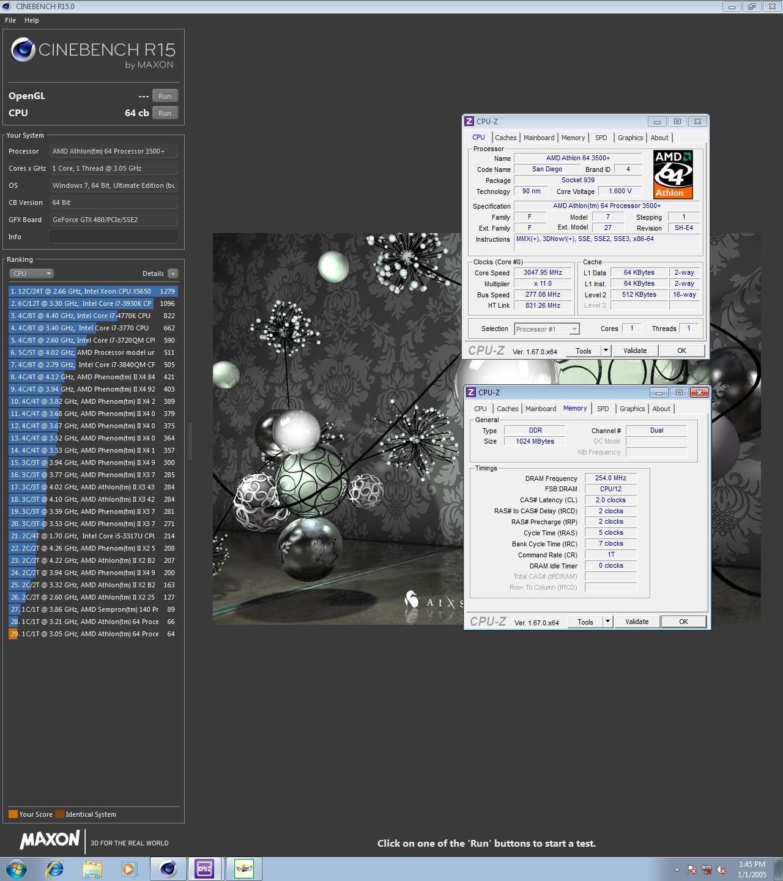Click the Processor field AMD Athlon 64 3500+
783x881 pixels.
click(x=114, y=151)
